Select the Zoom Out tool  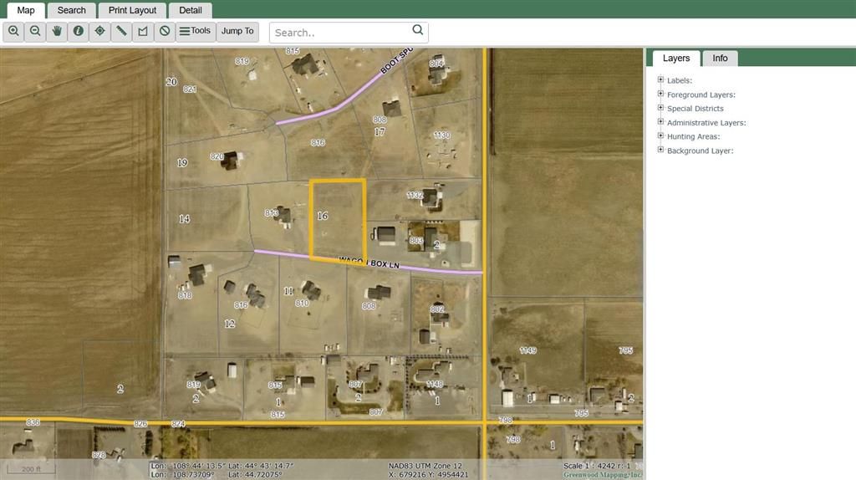point(35,32)
